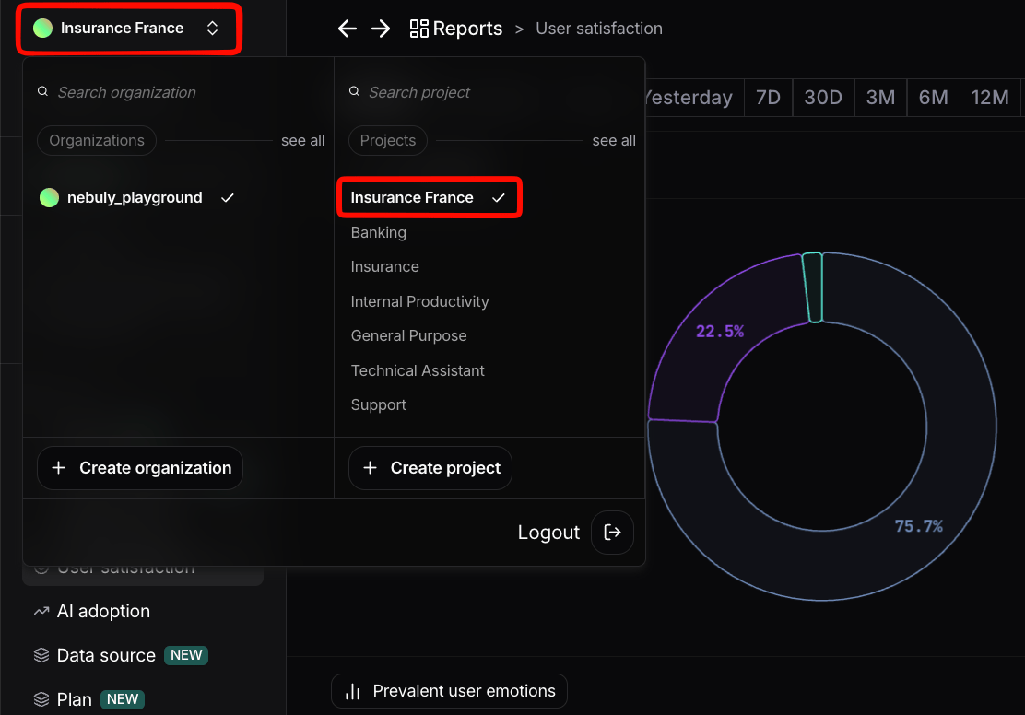
Task: Click the Plan layers icon
Action: pos(41,699)
